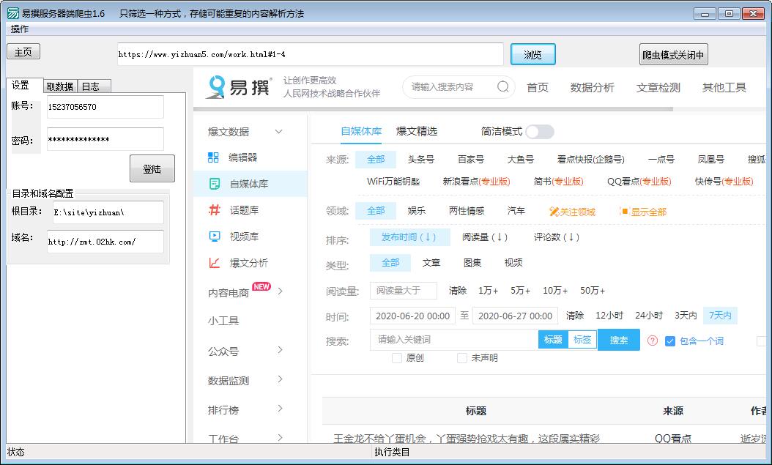Expand the 工作台 menu
Viewport: 772px width, 465px height.
pyautogui.click(x=280, y=437)
